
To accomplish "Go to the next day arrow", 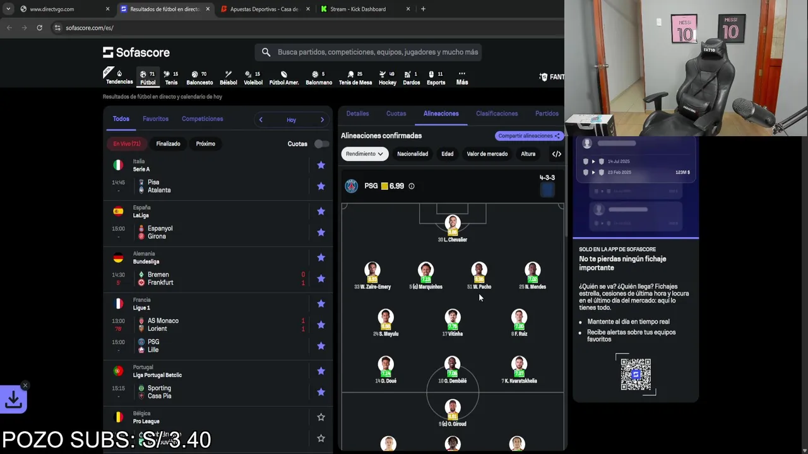I will point(322,120).
